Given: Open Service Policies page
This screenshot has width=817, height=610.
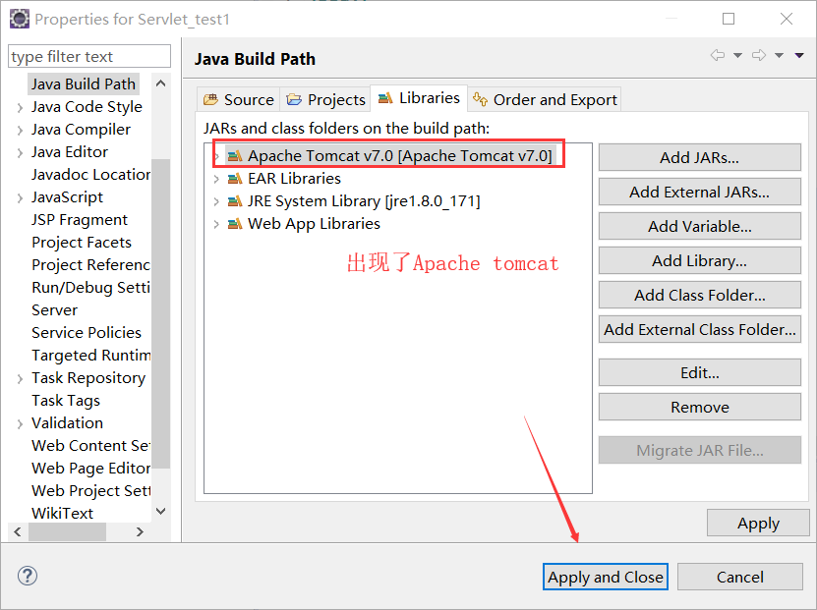Looking at the screenshot, I should click(86, 333).
